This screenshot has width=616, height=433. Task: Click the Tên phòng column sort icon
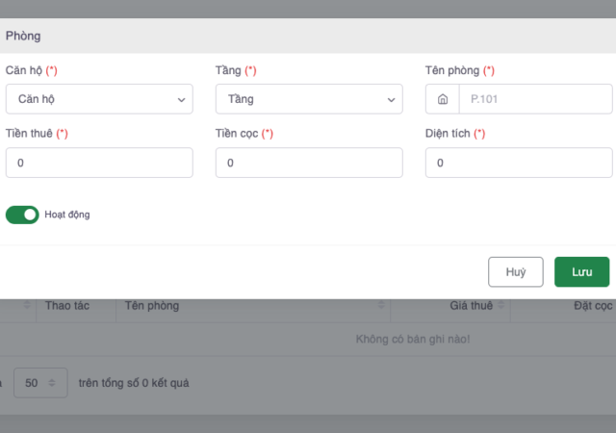click(384, 307)
